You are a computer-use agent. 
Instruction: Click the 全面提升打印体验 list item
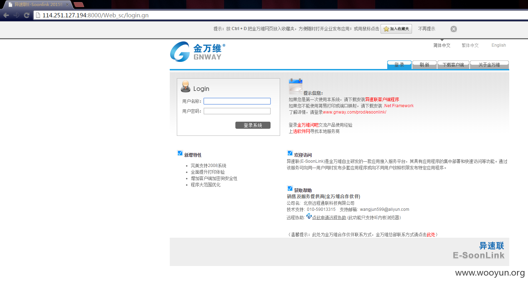click(208, 172)
